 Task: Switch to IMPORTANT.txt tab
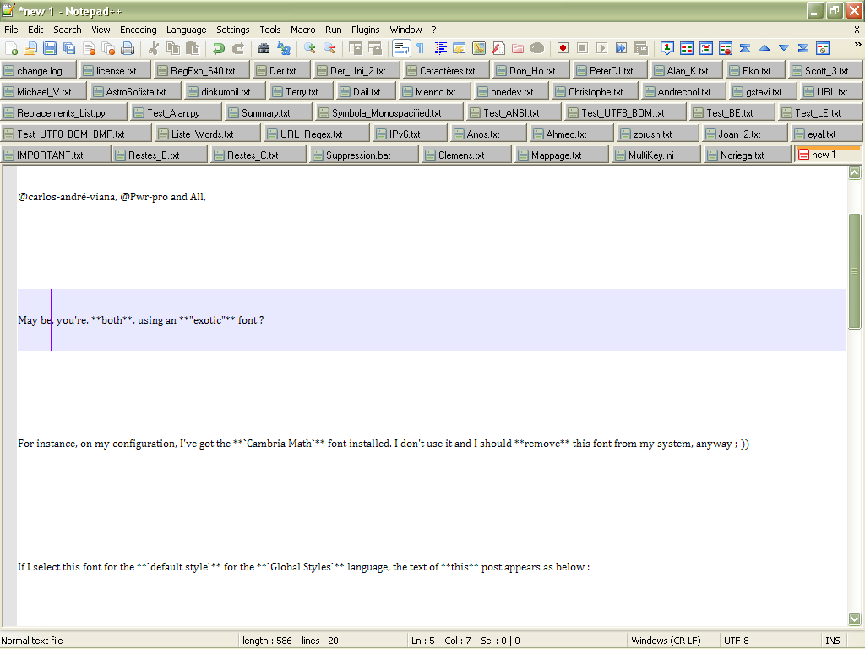[55, 155]
